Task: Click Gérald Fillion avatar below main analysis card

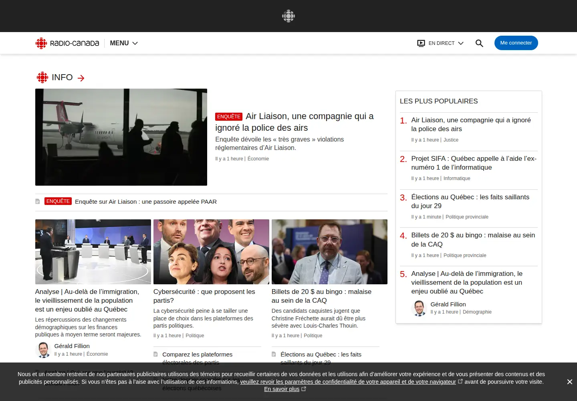Action: point(43,350)
